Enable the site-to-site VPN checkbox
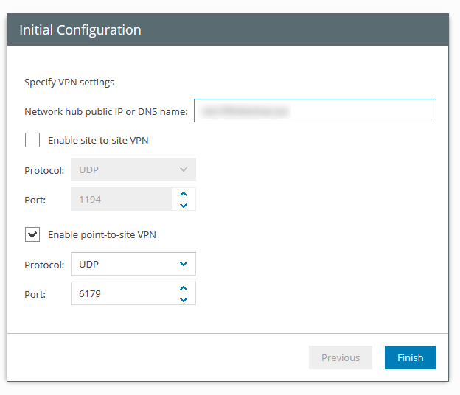Screen dimensions: 460x395 tap(32, 140)
